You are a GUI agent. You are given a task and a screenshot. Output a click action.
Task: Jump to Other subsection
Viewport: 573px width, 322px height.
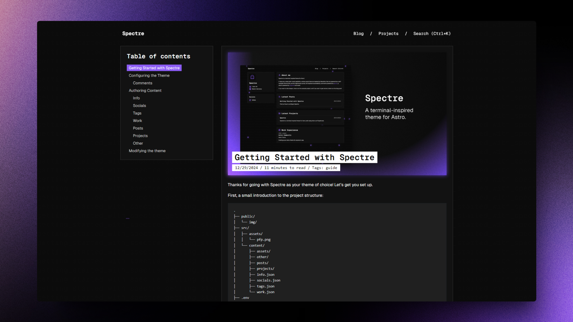click(x=138, y=143)
